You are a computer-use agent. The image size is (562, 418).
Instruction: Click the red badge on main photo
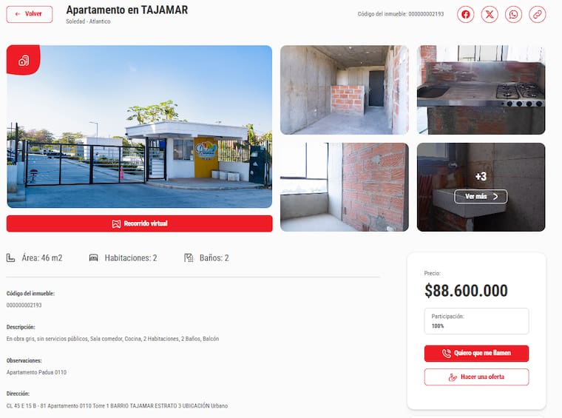(24, 60)
